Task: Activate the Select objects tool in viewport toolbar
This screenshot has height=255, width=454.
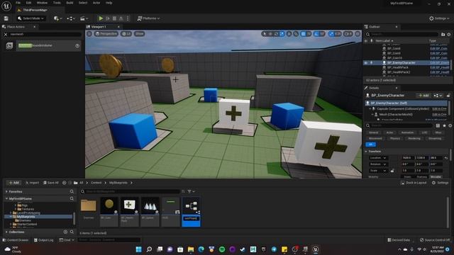Action: point(265,34)
